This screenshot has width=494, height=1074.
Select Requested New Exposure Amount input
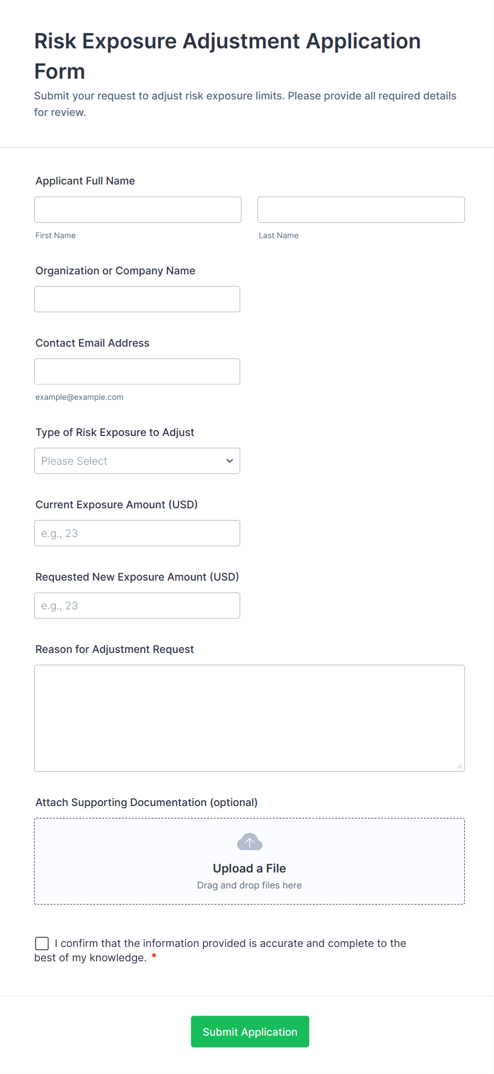(x=137, y=606)
